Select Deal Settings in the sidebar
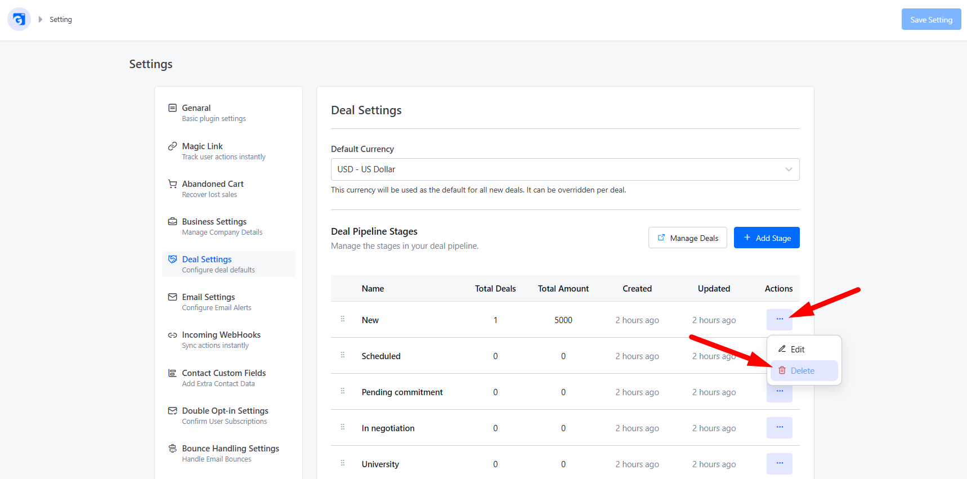967x479 pixels. (229, 264)
